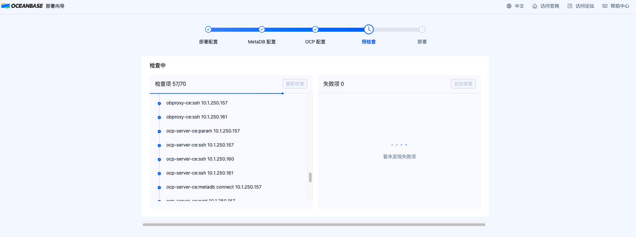The width and height of the screenshot is (636, 237).
Task: Click status dot for ocp-server-ce:metadb connect
Action: pyautogui.click(x=159, y=188)
